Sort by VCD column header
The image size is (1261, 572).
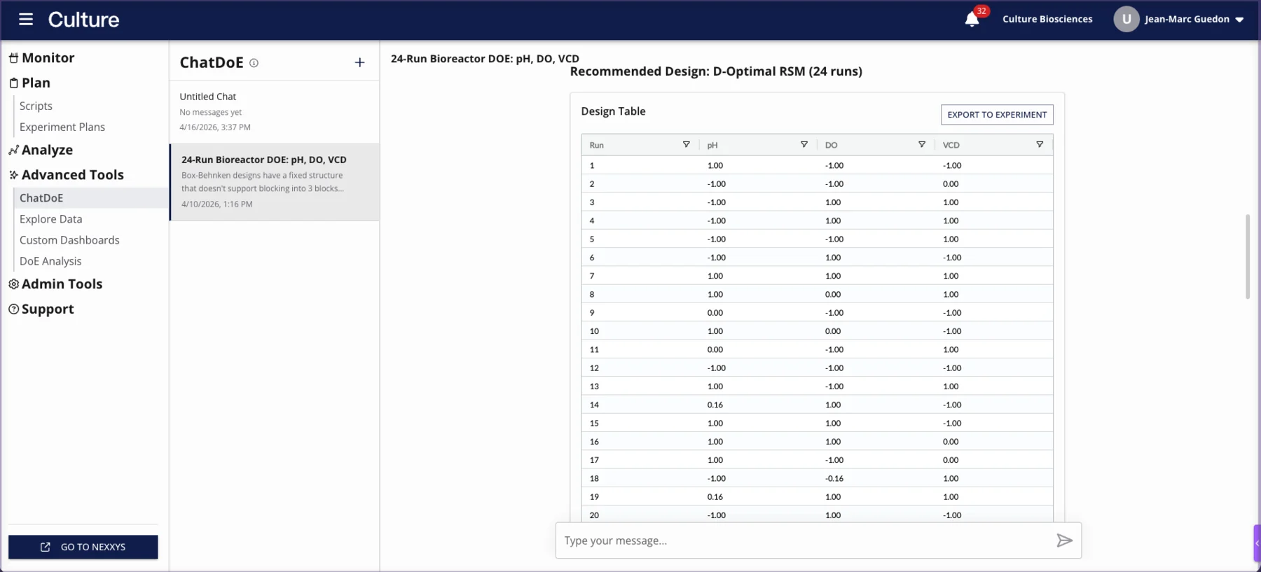point(951,146)
